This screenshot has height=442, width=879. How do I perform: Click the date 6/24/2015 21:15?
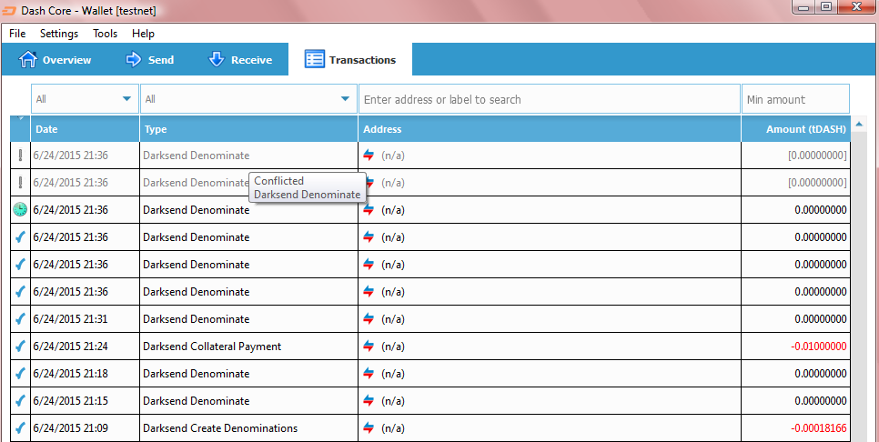pyautogui.click(x=71, y=401)
